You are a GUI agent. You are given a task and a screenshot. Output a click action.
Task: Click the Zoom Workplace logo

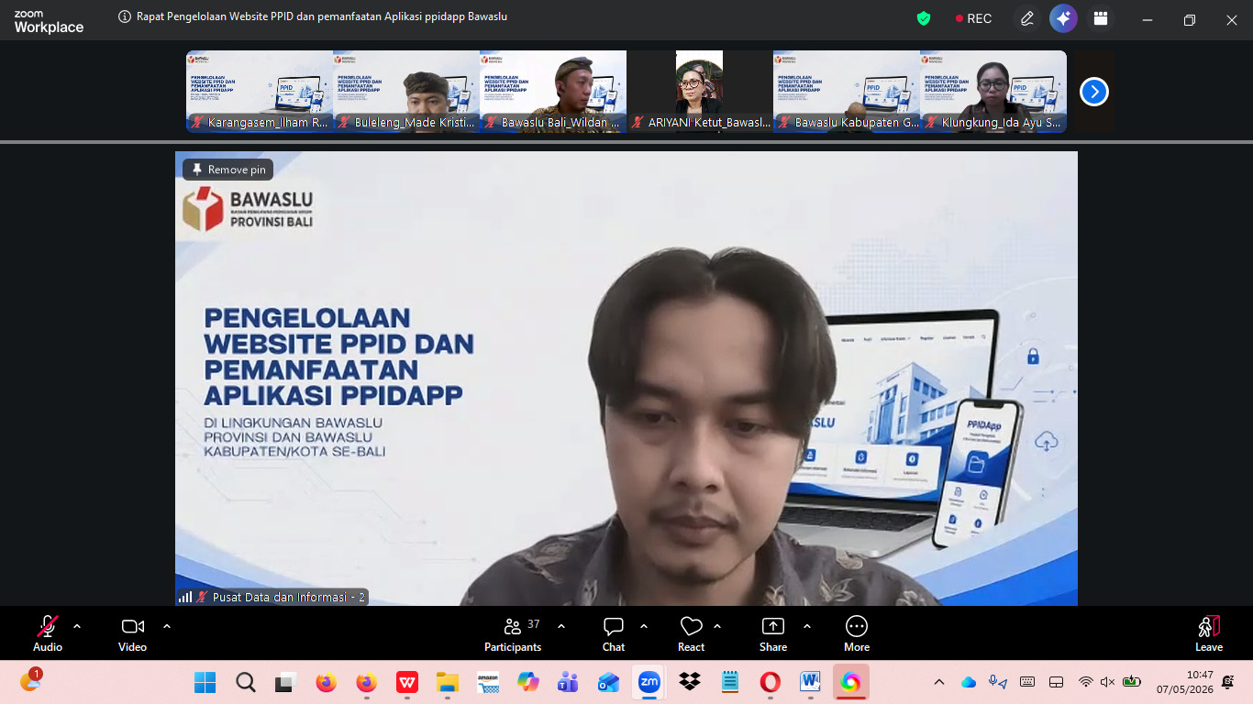click(49, 22)
